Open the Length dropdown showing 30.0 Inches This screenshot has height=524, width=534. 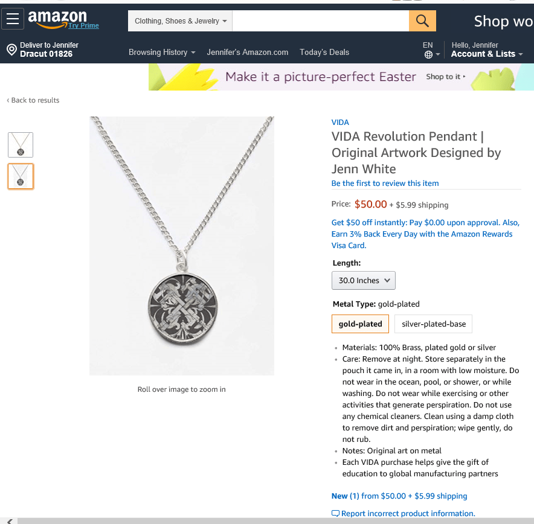coord(363,280)
